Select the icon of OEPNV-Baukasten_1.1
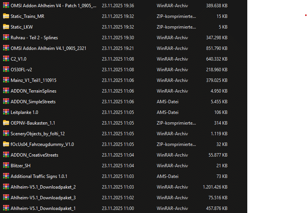The image size is (307, 213). coord(6,123)
